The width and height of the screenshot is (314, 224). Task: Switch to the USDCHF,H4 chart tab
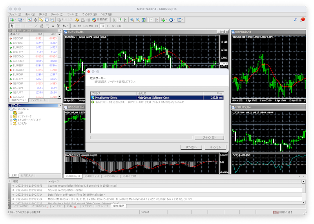[x=92, y=176]
